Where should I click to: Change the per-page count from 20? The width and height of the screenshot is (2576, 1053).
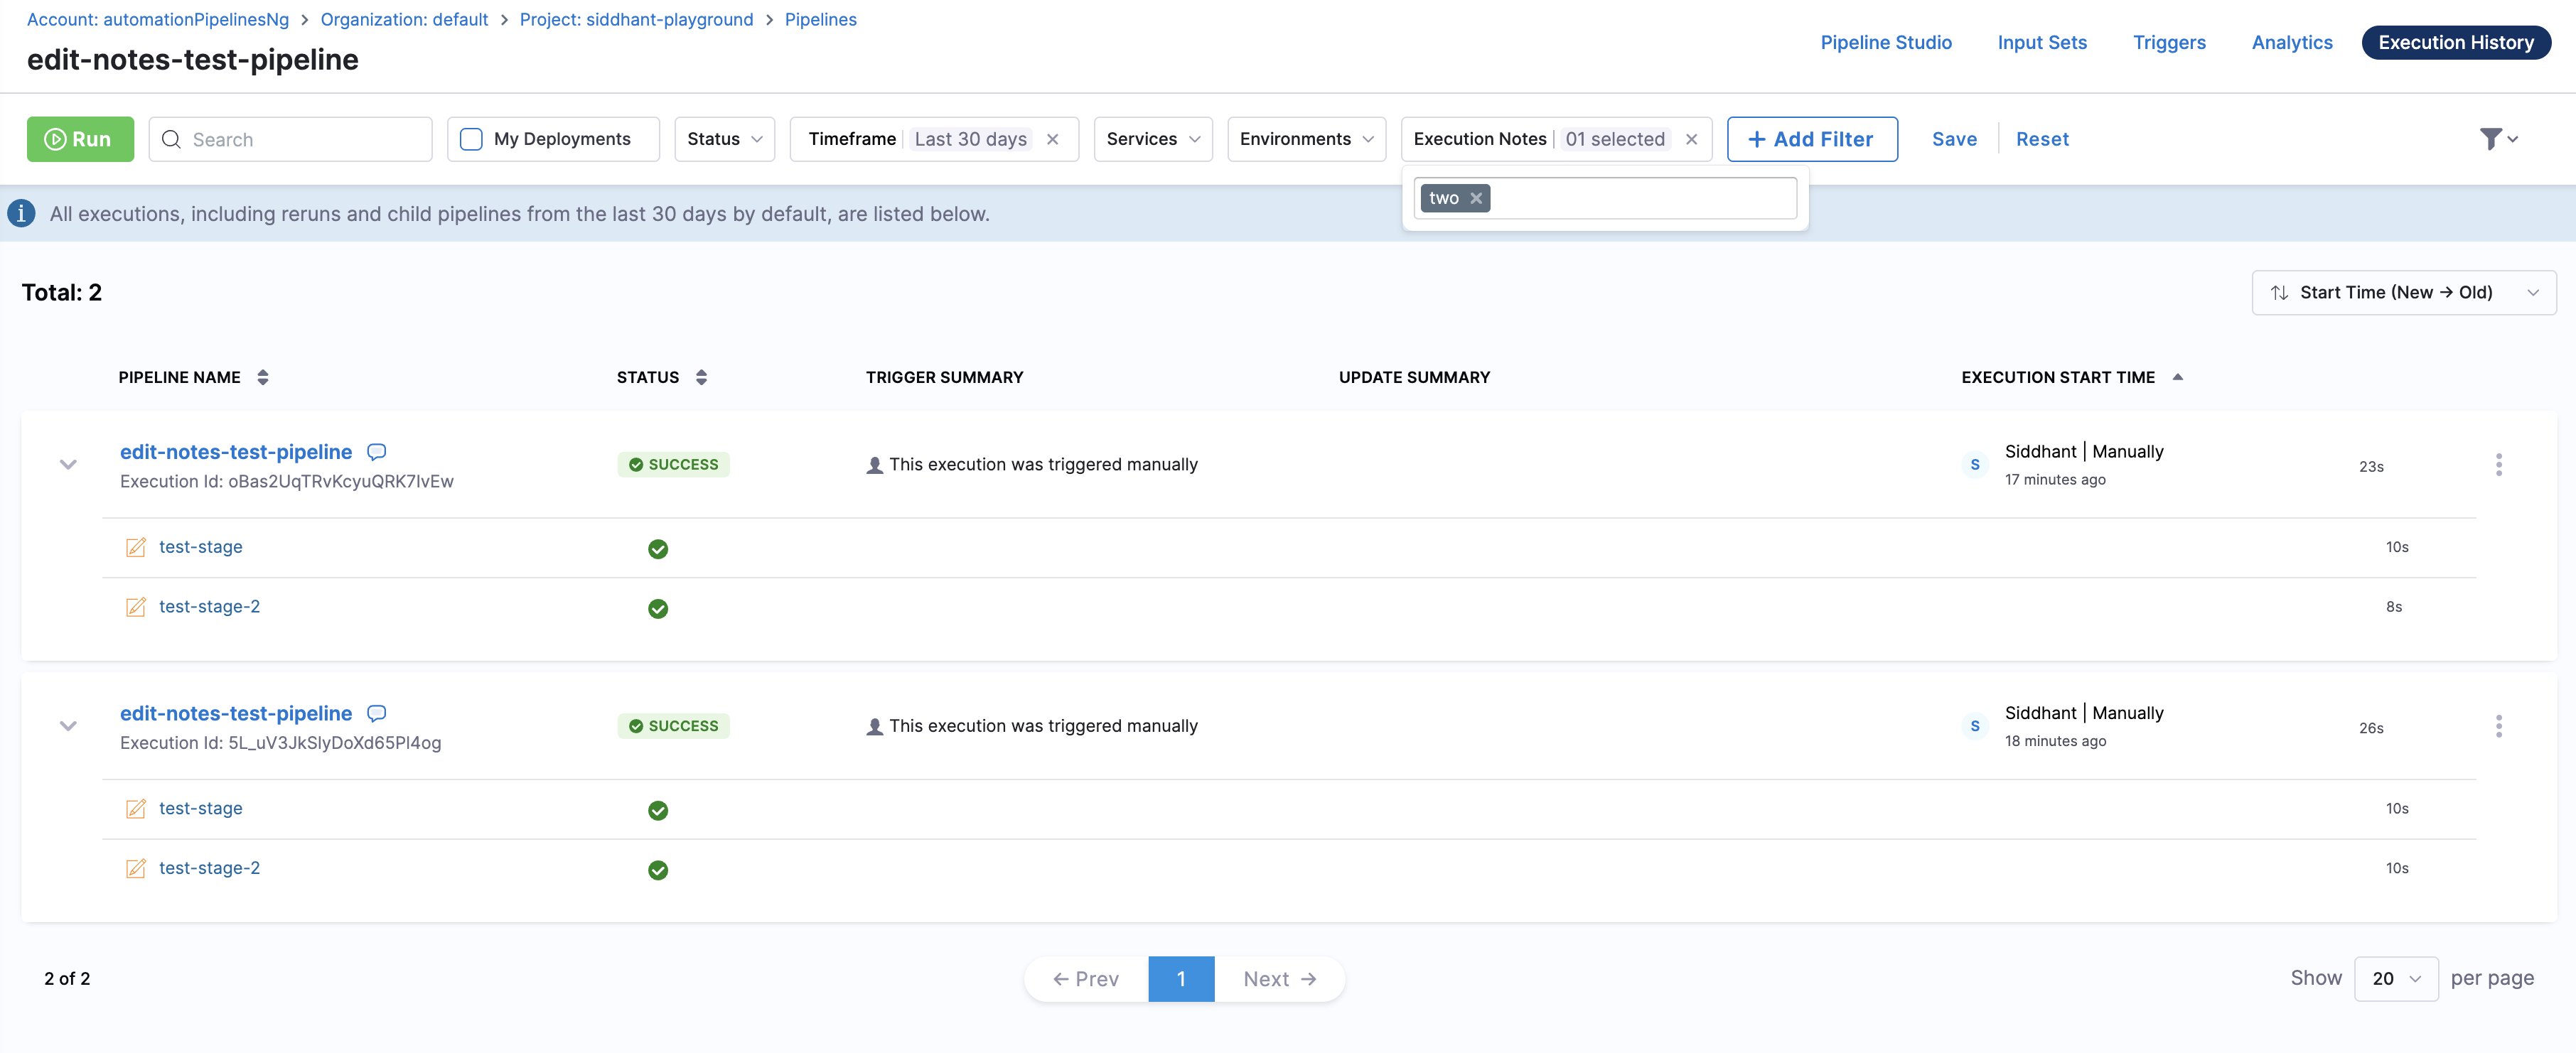click(2396, 978)
